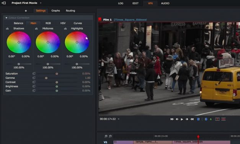Select the Main sub-tab
Screen dimensions: 240x144
pos(33,23)
